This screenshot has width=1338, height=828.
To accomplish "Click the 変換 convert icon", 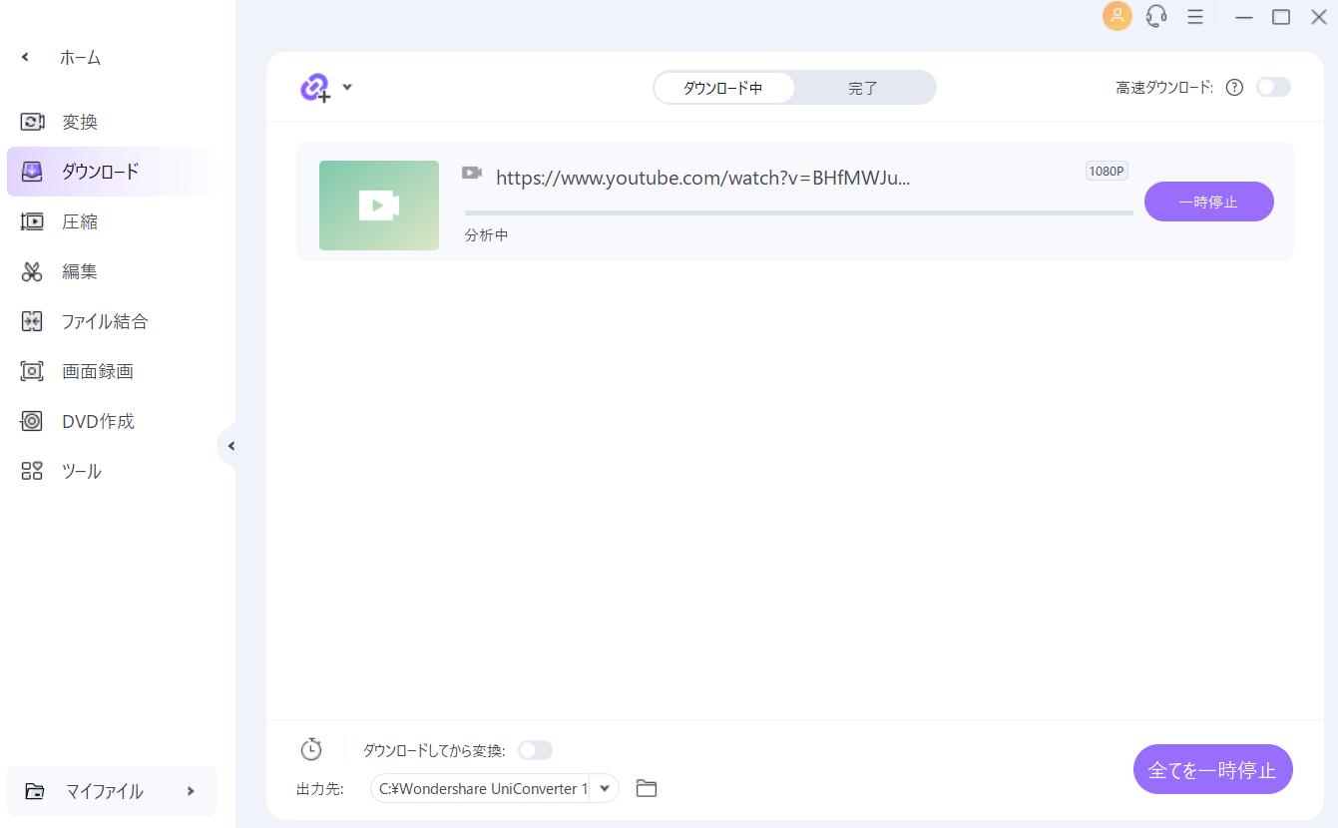I will (32, 122).
